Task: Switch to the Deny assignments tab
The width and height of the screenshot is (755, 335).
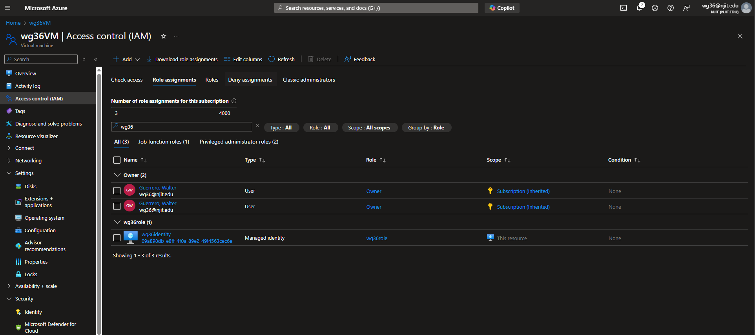Action: point(250,80)
